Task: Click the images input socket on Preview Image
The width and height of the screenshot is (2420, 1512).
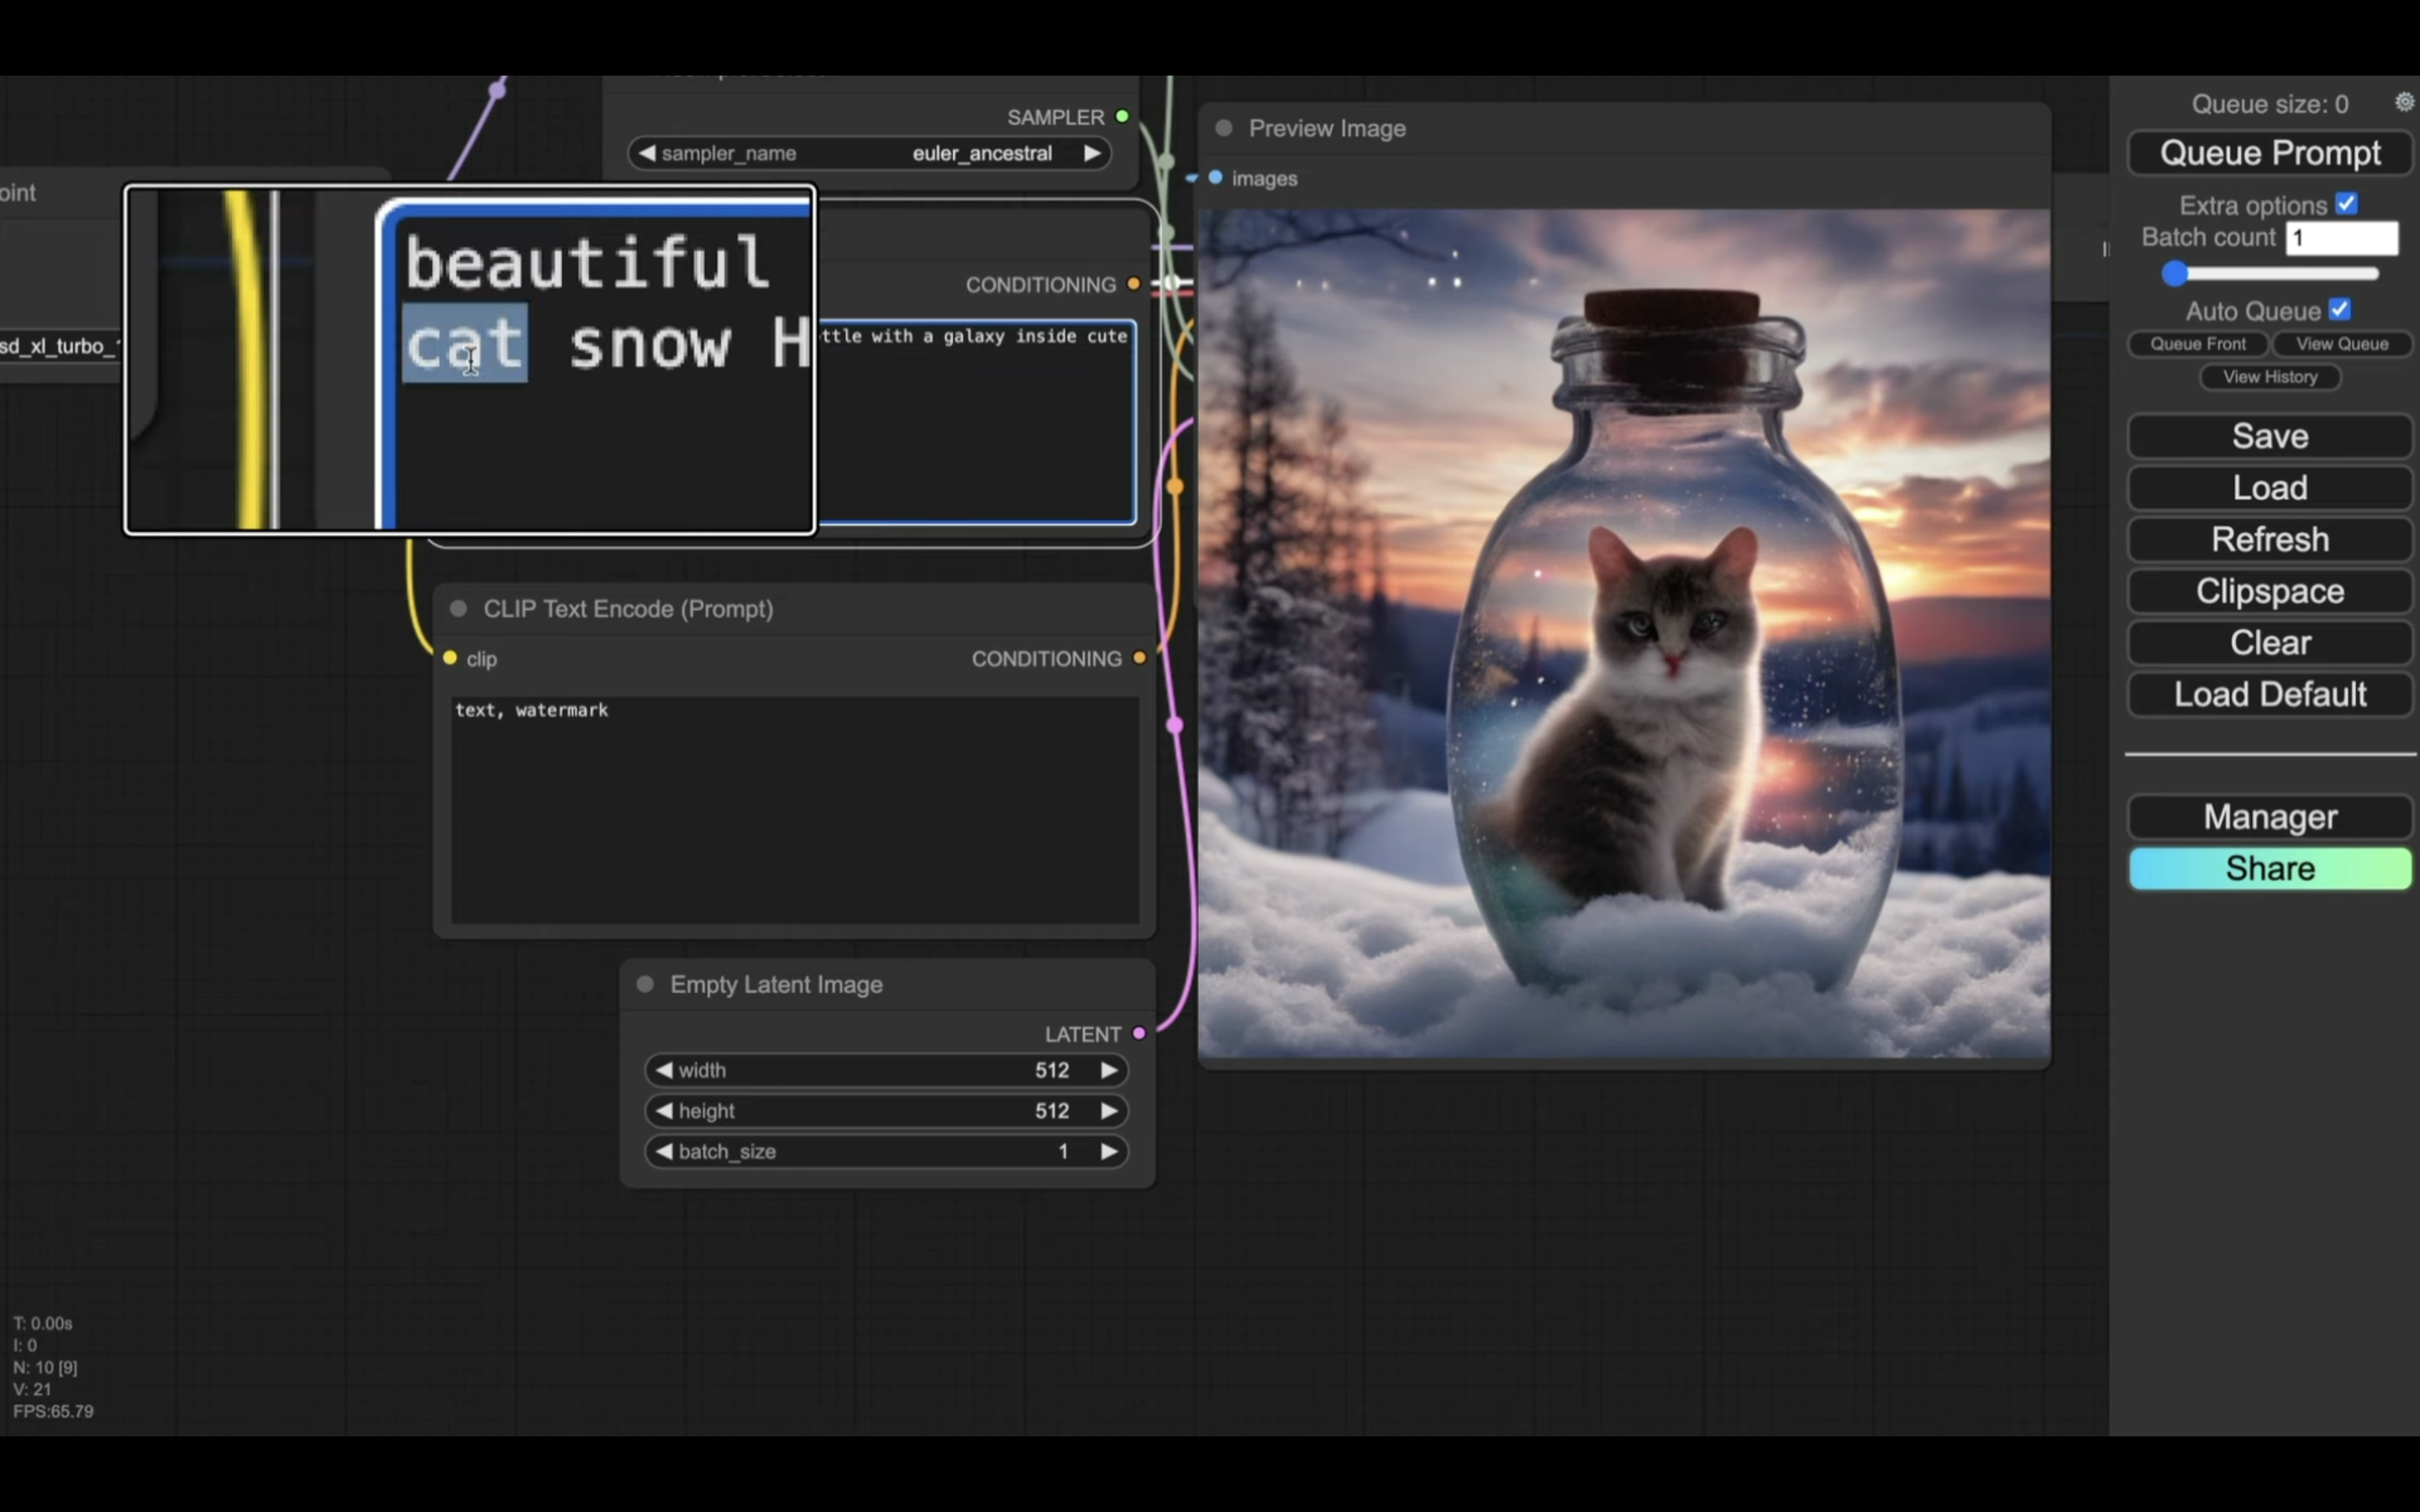Action: click(1215, 178)
